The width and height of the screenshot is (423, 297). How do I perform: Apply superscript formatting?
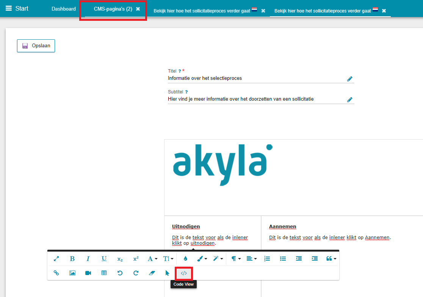click(x=136, y=259)
